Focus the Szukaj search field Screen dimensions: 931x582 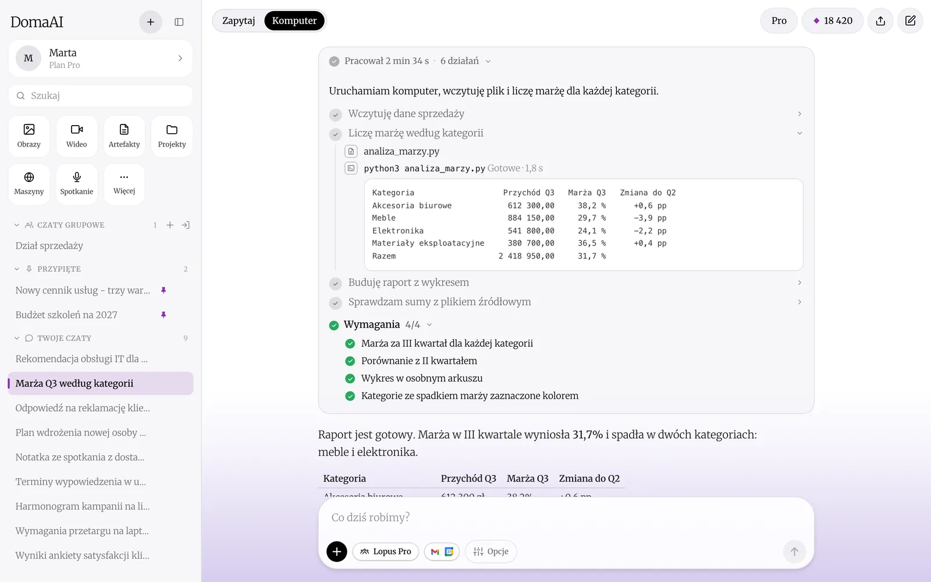tap(101, 96)
